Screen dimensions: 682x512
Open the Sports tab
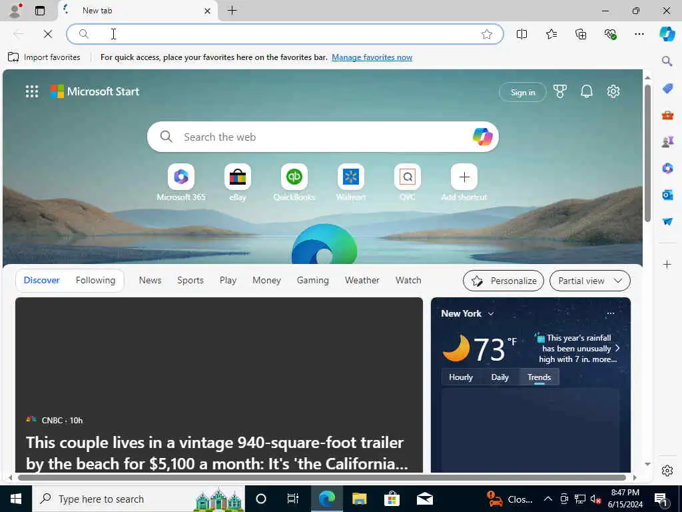(x=190, y=280)
